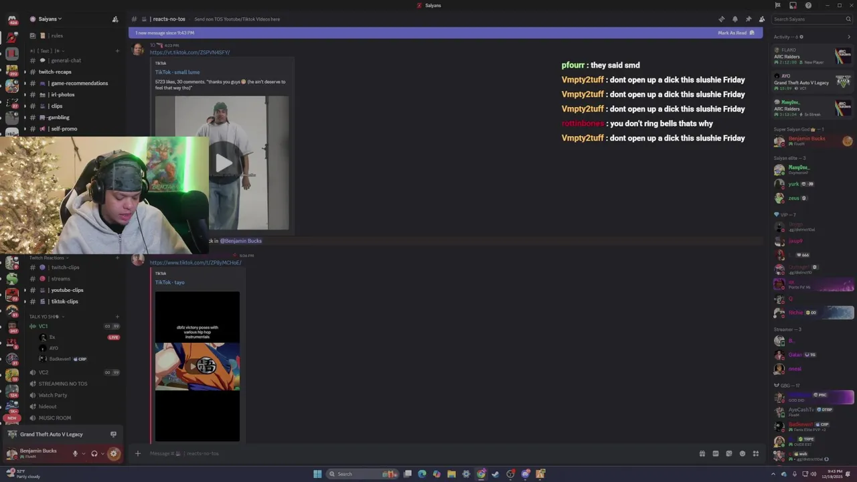Open the vt.tiktok.com ZSPVN4SFY link
857x482 pixels.
(189, 52)
